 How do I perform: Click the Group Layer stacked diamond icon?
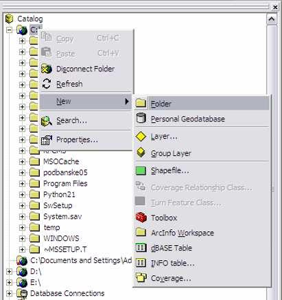[x=141, y=152]
